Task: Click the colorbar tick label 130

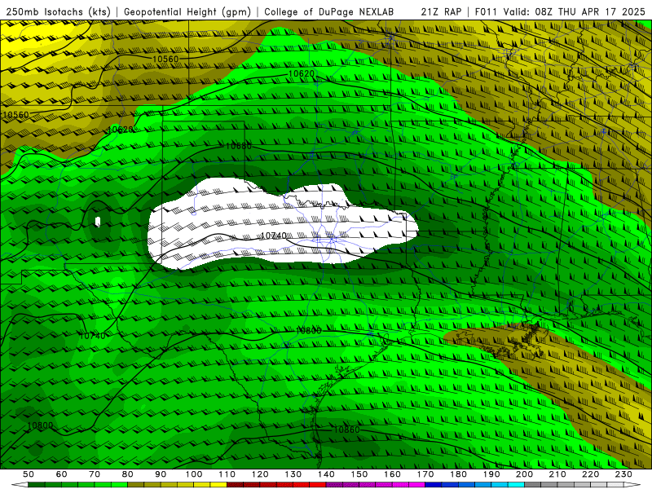Action: pos(293,474)
